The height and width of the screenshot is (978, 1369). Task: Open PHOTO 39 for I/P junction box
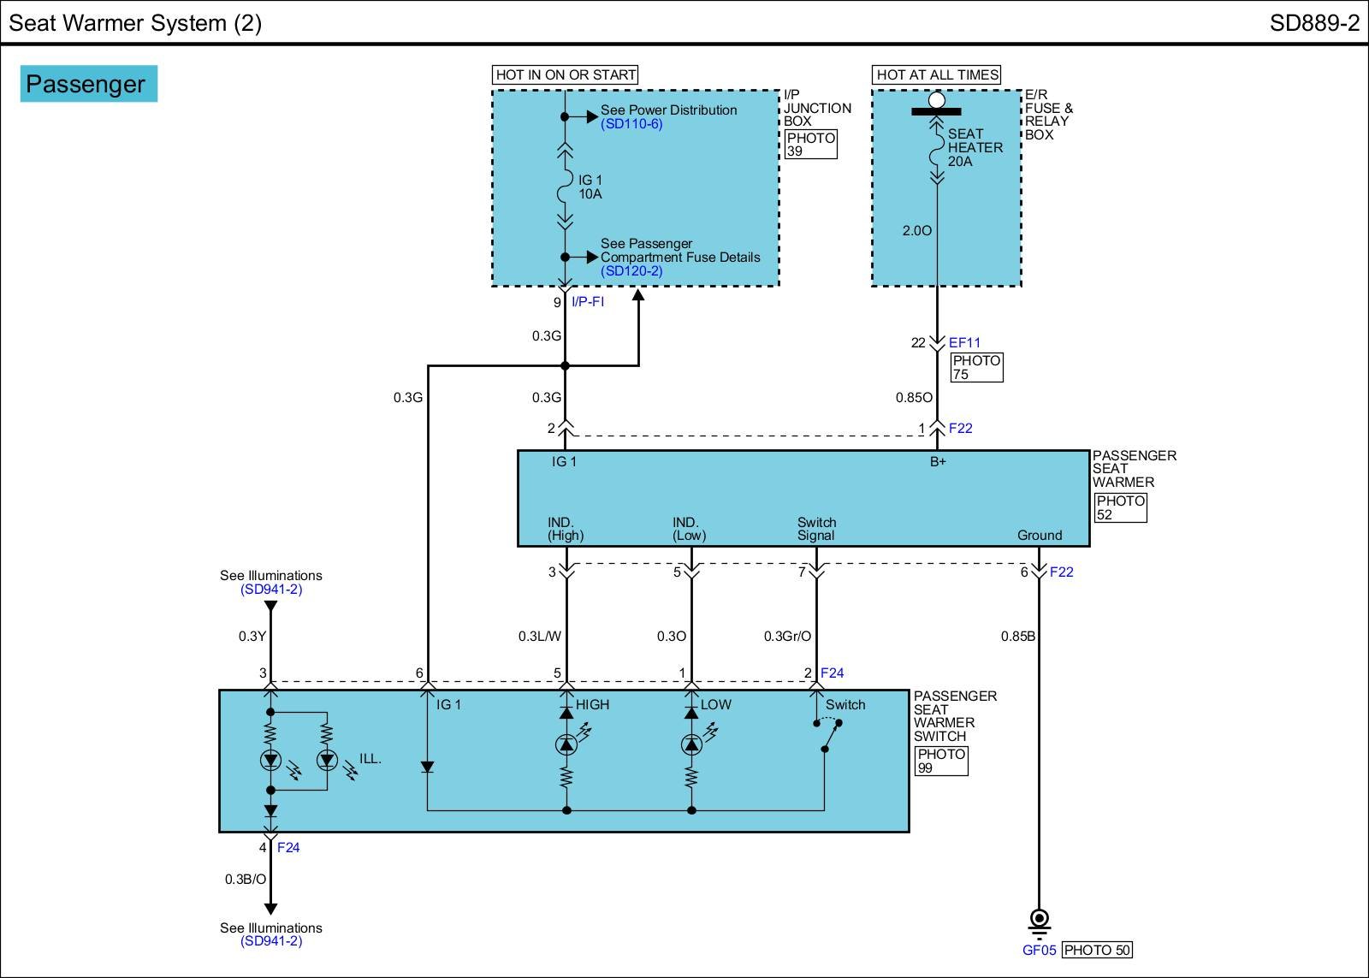click(810, 145)
